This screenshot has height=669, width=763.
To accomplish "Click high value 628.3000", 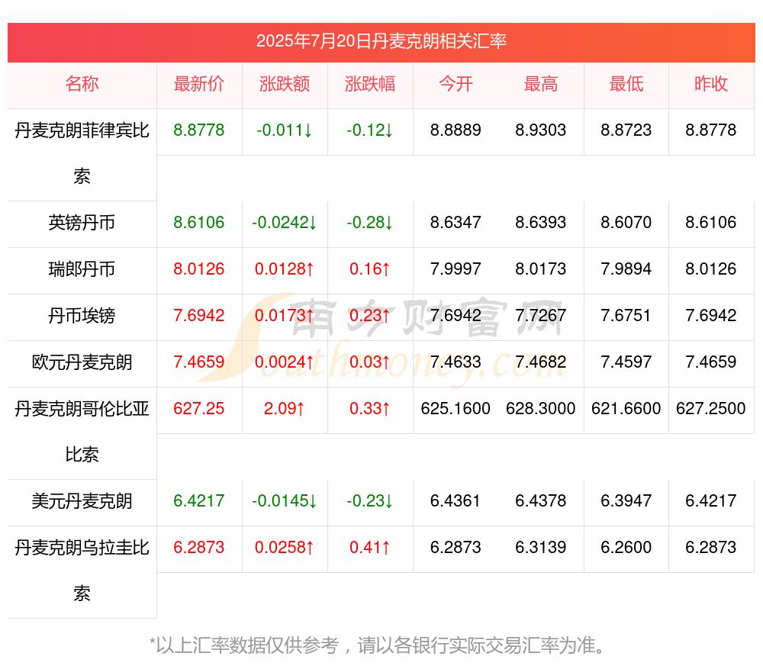I will pyautogui.click(x=541, y=409).
